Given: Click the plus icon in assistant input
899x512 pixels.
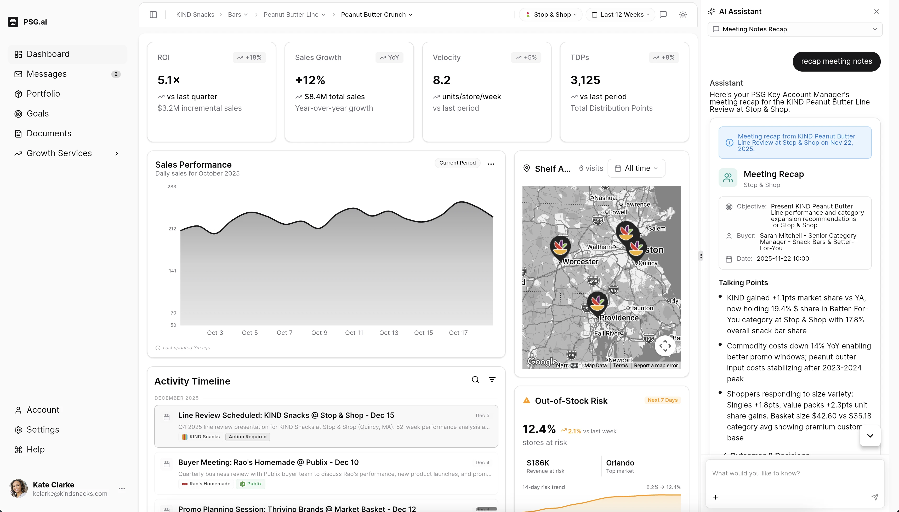Looking at the screenshot, I should [x=715, y=497].
